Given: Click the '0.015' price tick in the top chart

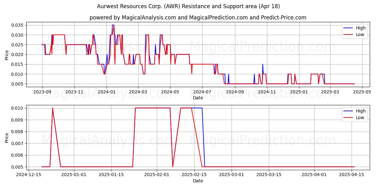Looking at the screenshot, I should [x=18, y=64].
